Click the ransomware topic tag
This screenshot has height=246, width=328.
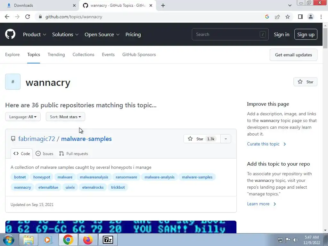tap(126, 177)
